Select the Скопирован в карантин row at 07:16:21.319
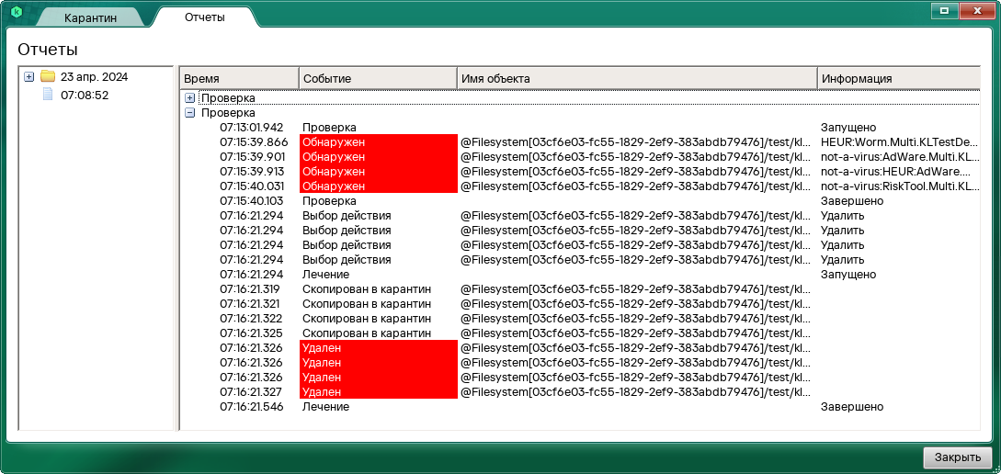Screen dimensions: 1001x474 coord(367,289)
